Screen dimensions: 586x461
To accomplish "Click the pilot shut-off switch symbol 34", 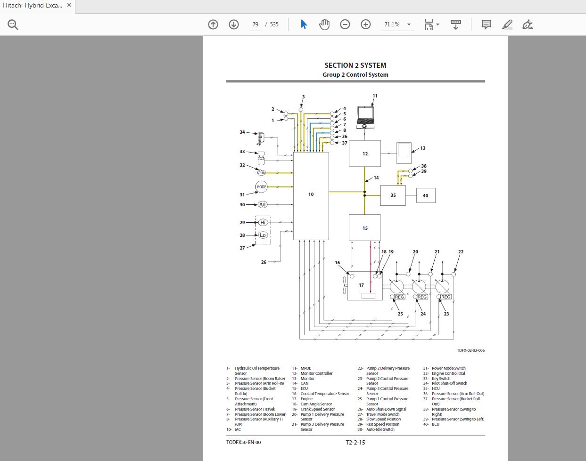I will (x=260, y=139).
